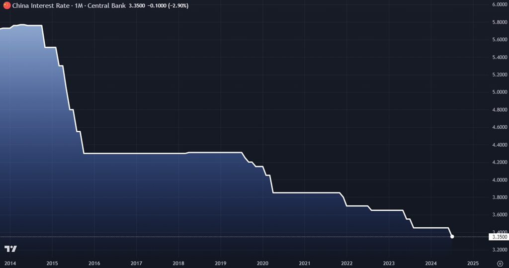Image resolution: width=509 pixels, height=268 pixels.
Task: Click the 5.0000 price axis label
Action: point(499,92)
